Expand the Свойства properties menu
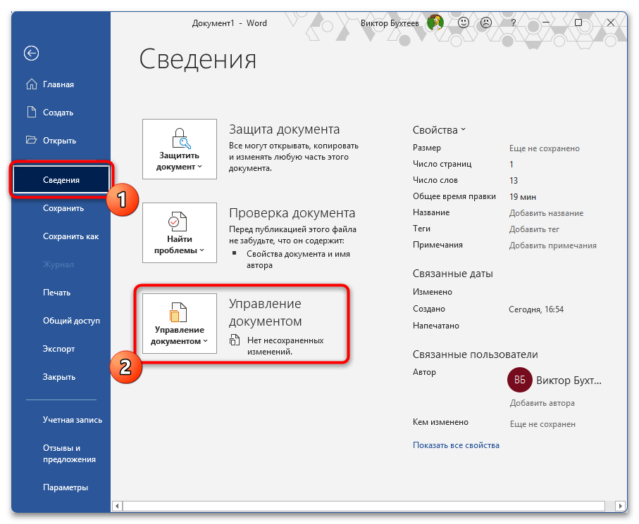Screen dimensions: 639x524 pos(439,130)
